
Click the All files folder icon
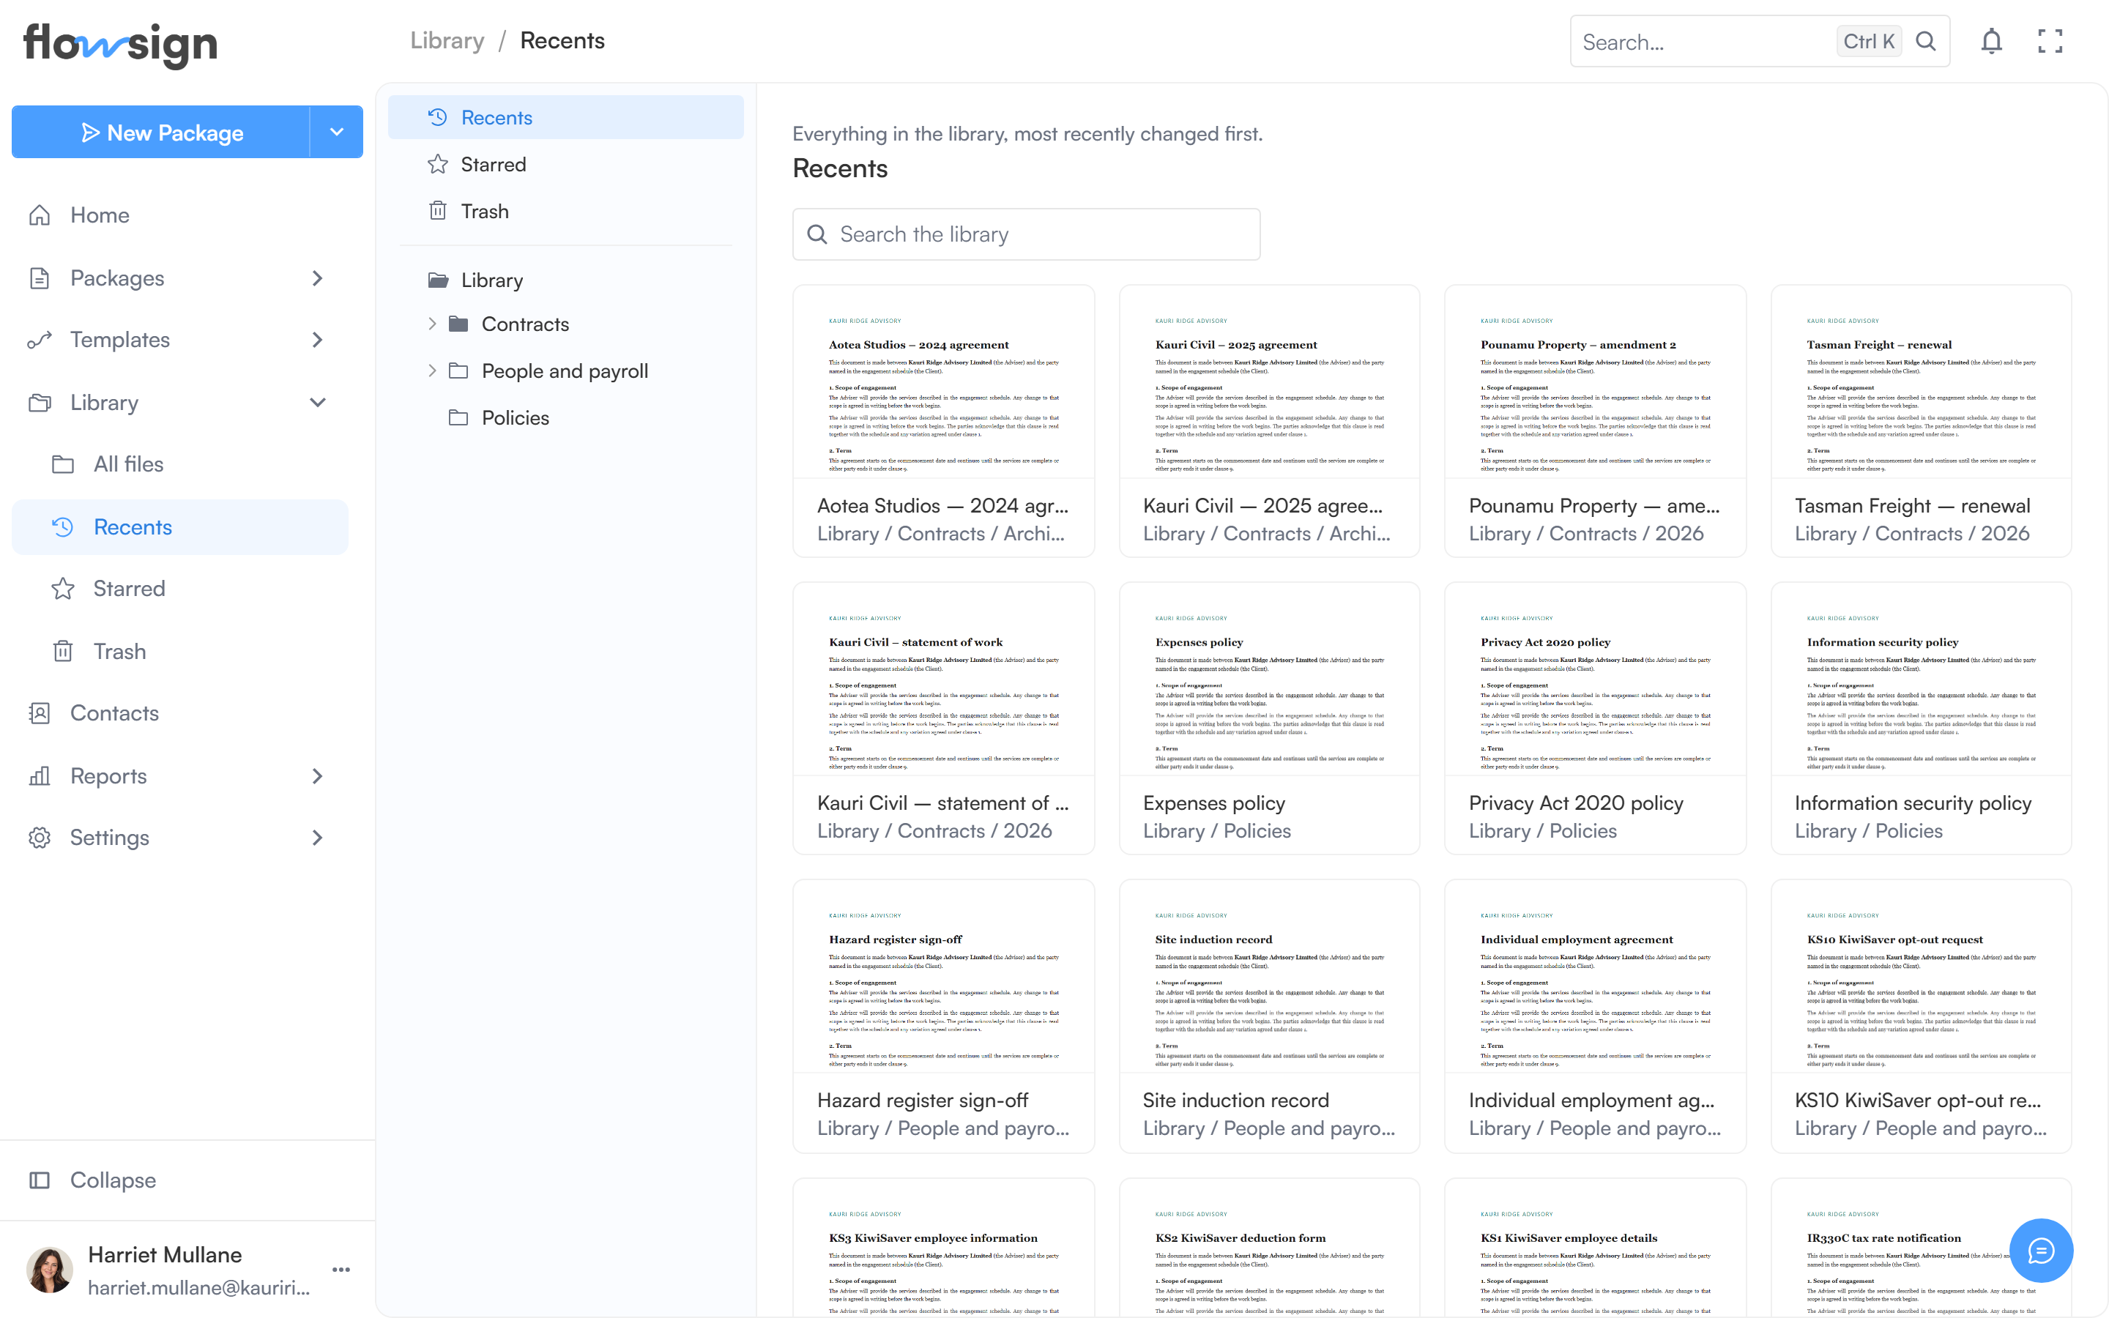coord(63,465)
